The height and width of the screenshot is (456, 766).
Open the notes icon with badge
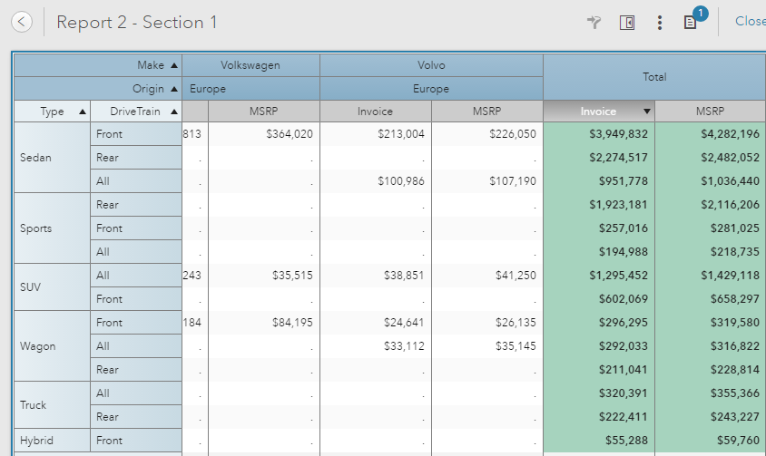click(691, 22)
